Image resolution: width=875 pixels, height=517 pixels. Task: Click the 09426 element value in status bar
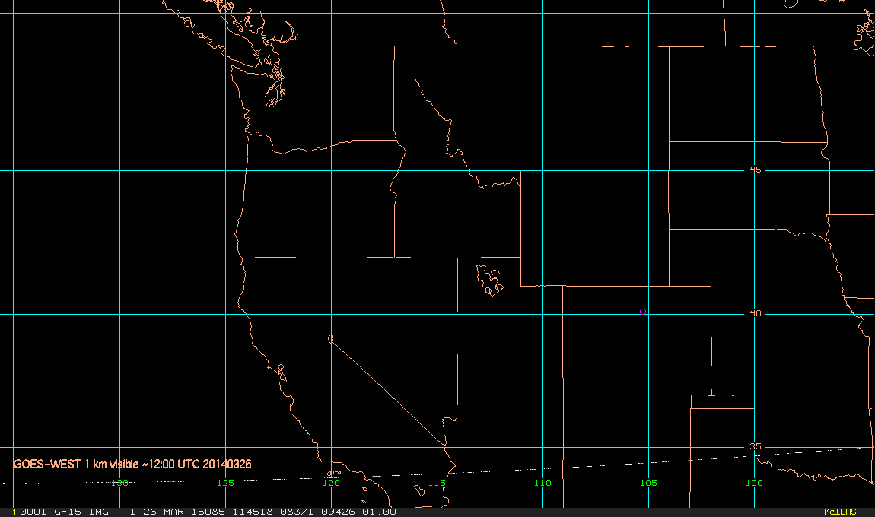click(338, 512)
